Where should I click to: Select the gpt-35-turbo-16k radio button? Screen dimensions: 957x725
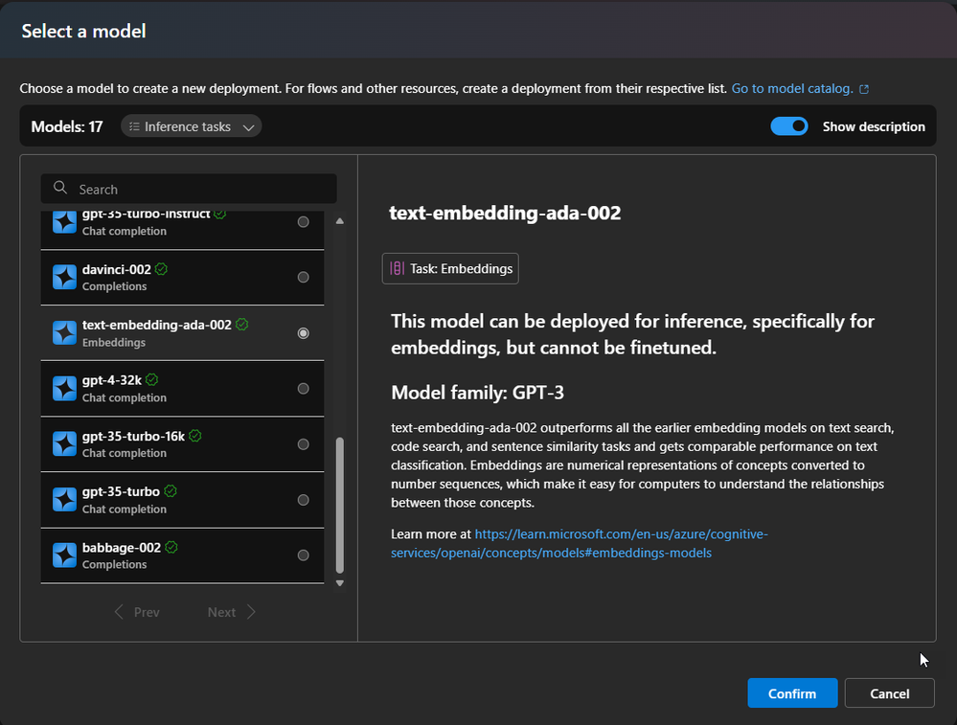(x=304, y=444)
